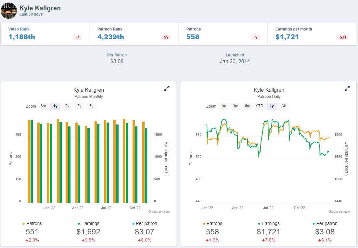Screen dimensions: 358x248
Task: Click the Graphtreon.com credit on monthly chart
Action: pos(159,211)
